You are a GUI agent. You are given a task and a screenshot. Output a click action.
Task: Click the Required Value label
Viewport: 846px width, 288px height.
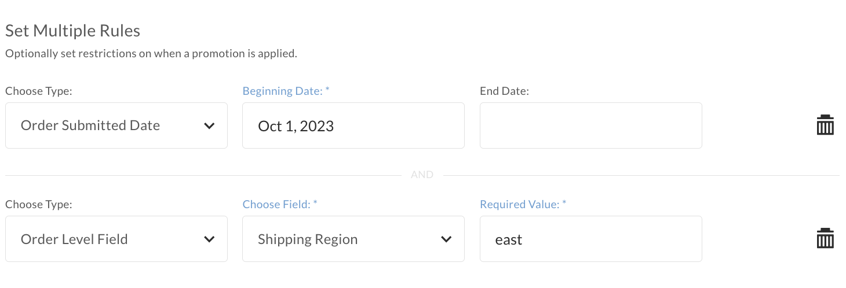523,204
